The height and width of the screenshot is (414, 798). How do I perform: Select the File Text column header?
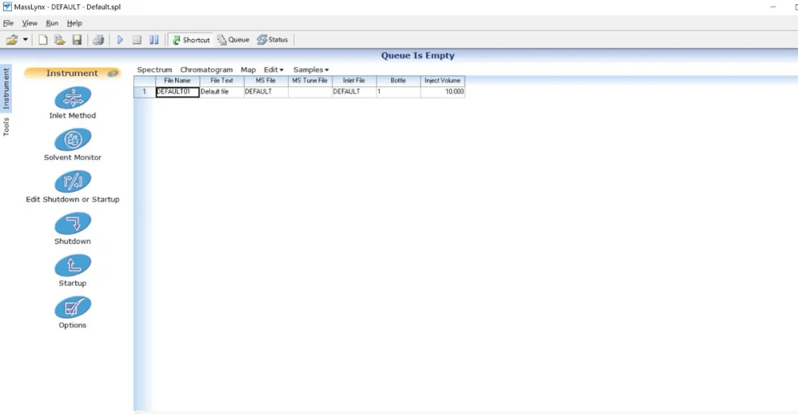coord(222,80)
